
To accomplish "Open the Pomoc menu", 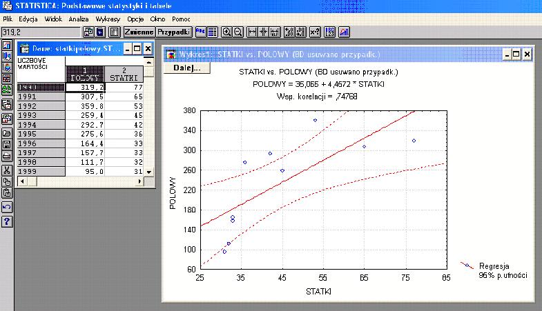I will coord(181,19).
